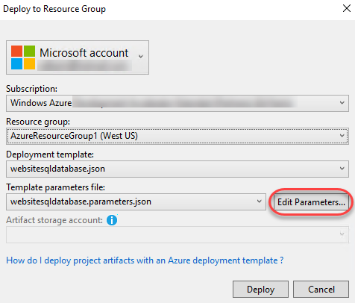
Task: Expand the Deployment template dropdown arrow
Action: pos(342,169)
